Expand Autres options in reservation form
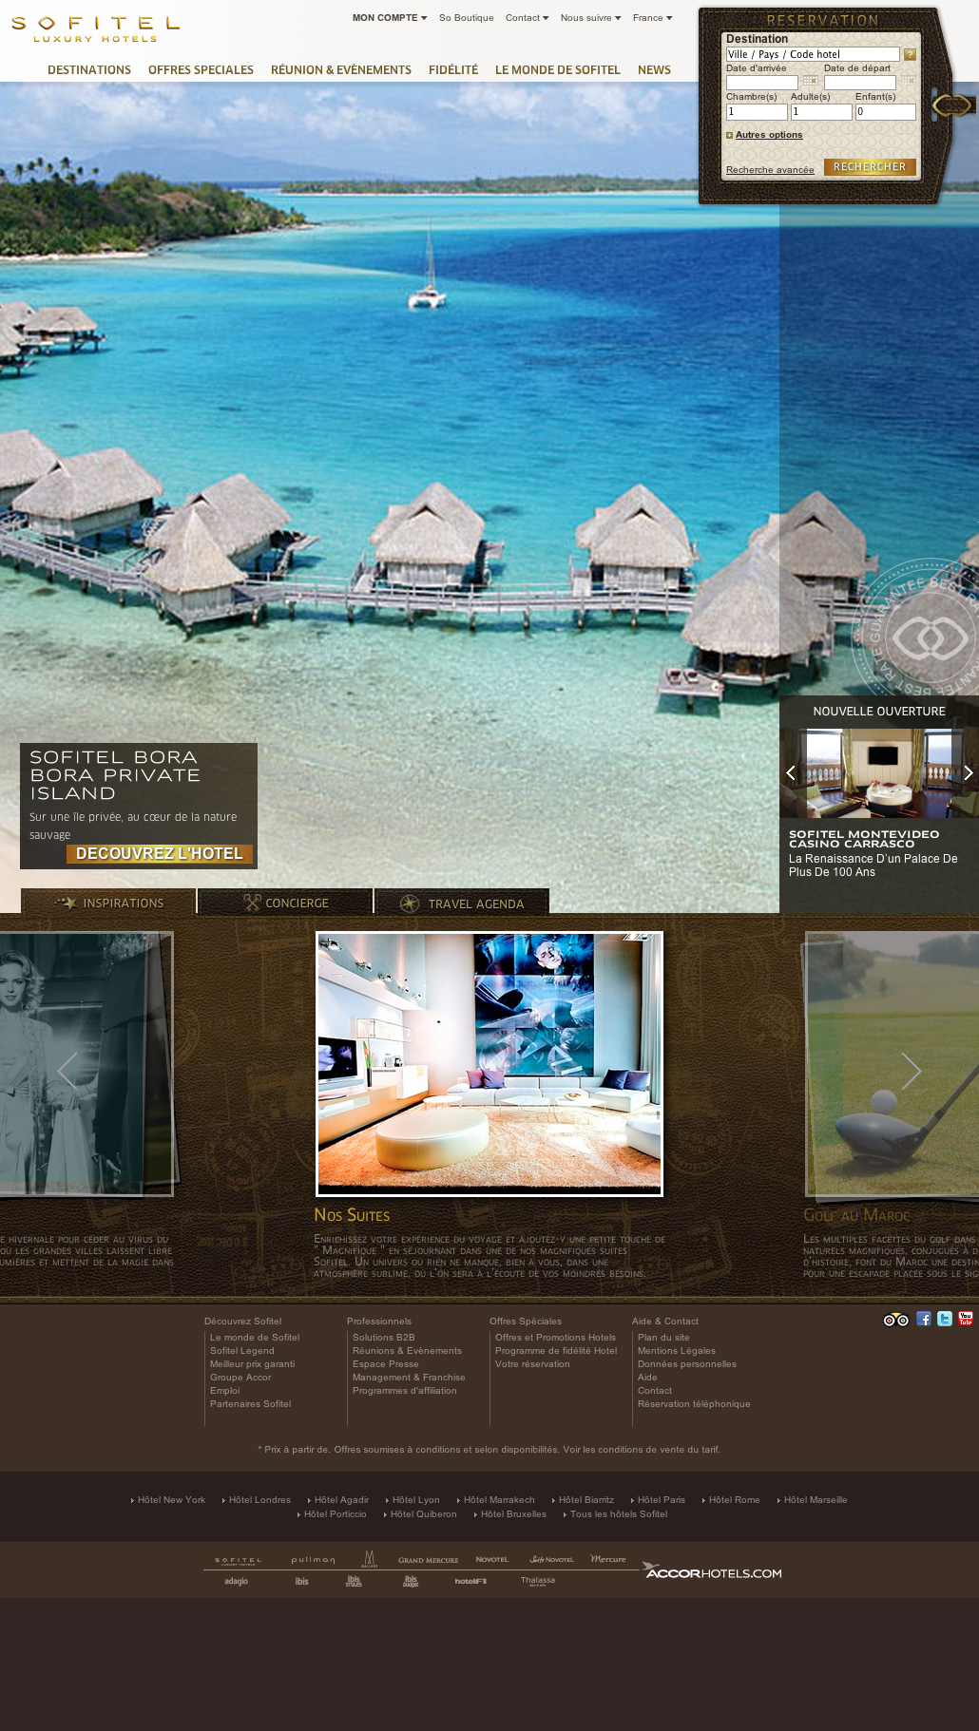The image size is (979, 1731). coord(765,135)
